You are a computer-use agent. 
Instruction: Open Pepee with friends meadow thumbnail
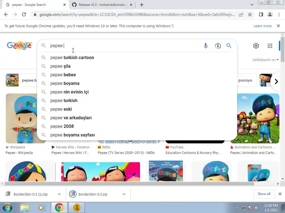tap(258, 118)
